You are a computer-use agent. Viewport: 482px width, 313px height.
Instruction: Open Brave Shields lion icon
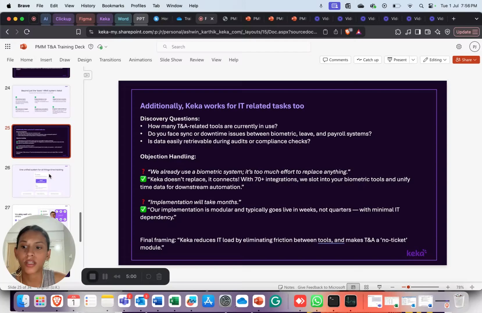(x=348, y=32)
